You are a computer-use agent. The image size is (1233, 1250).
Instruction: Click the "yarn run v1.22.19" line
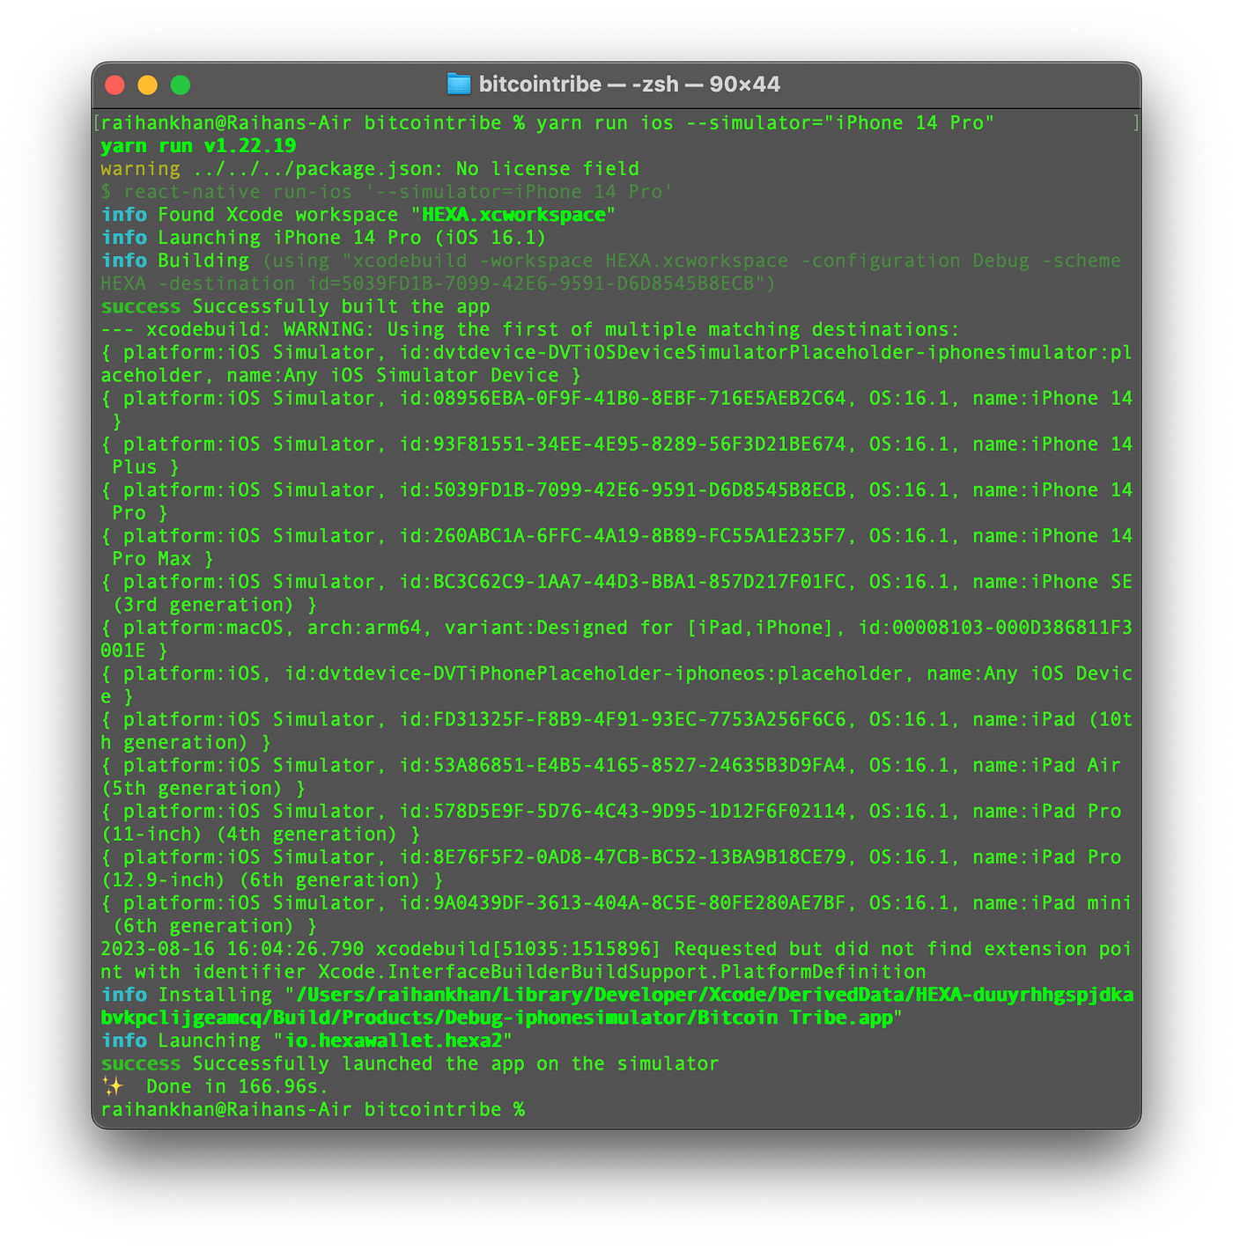(198, 146)
